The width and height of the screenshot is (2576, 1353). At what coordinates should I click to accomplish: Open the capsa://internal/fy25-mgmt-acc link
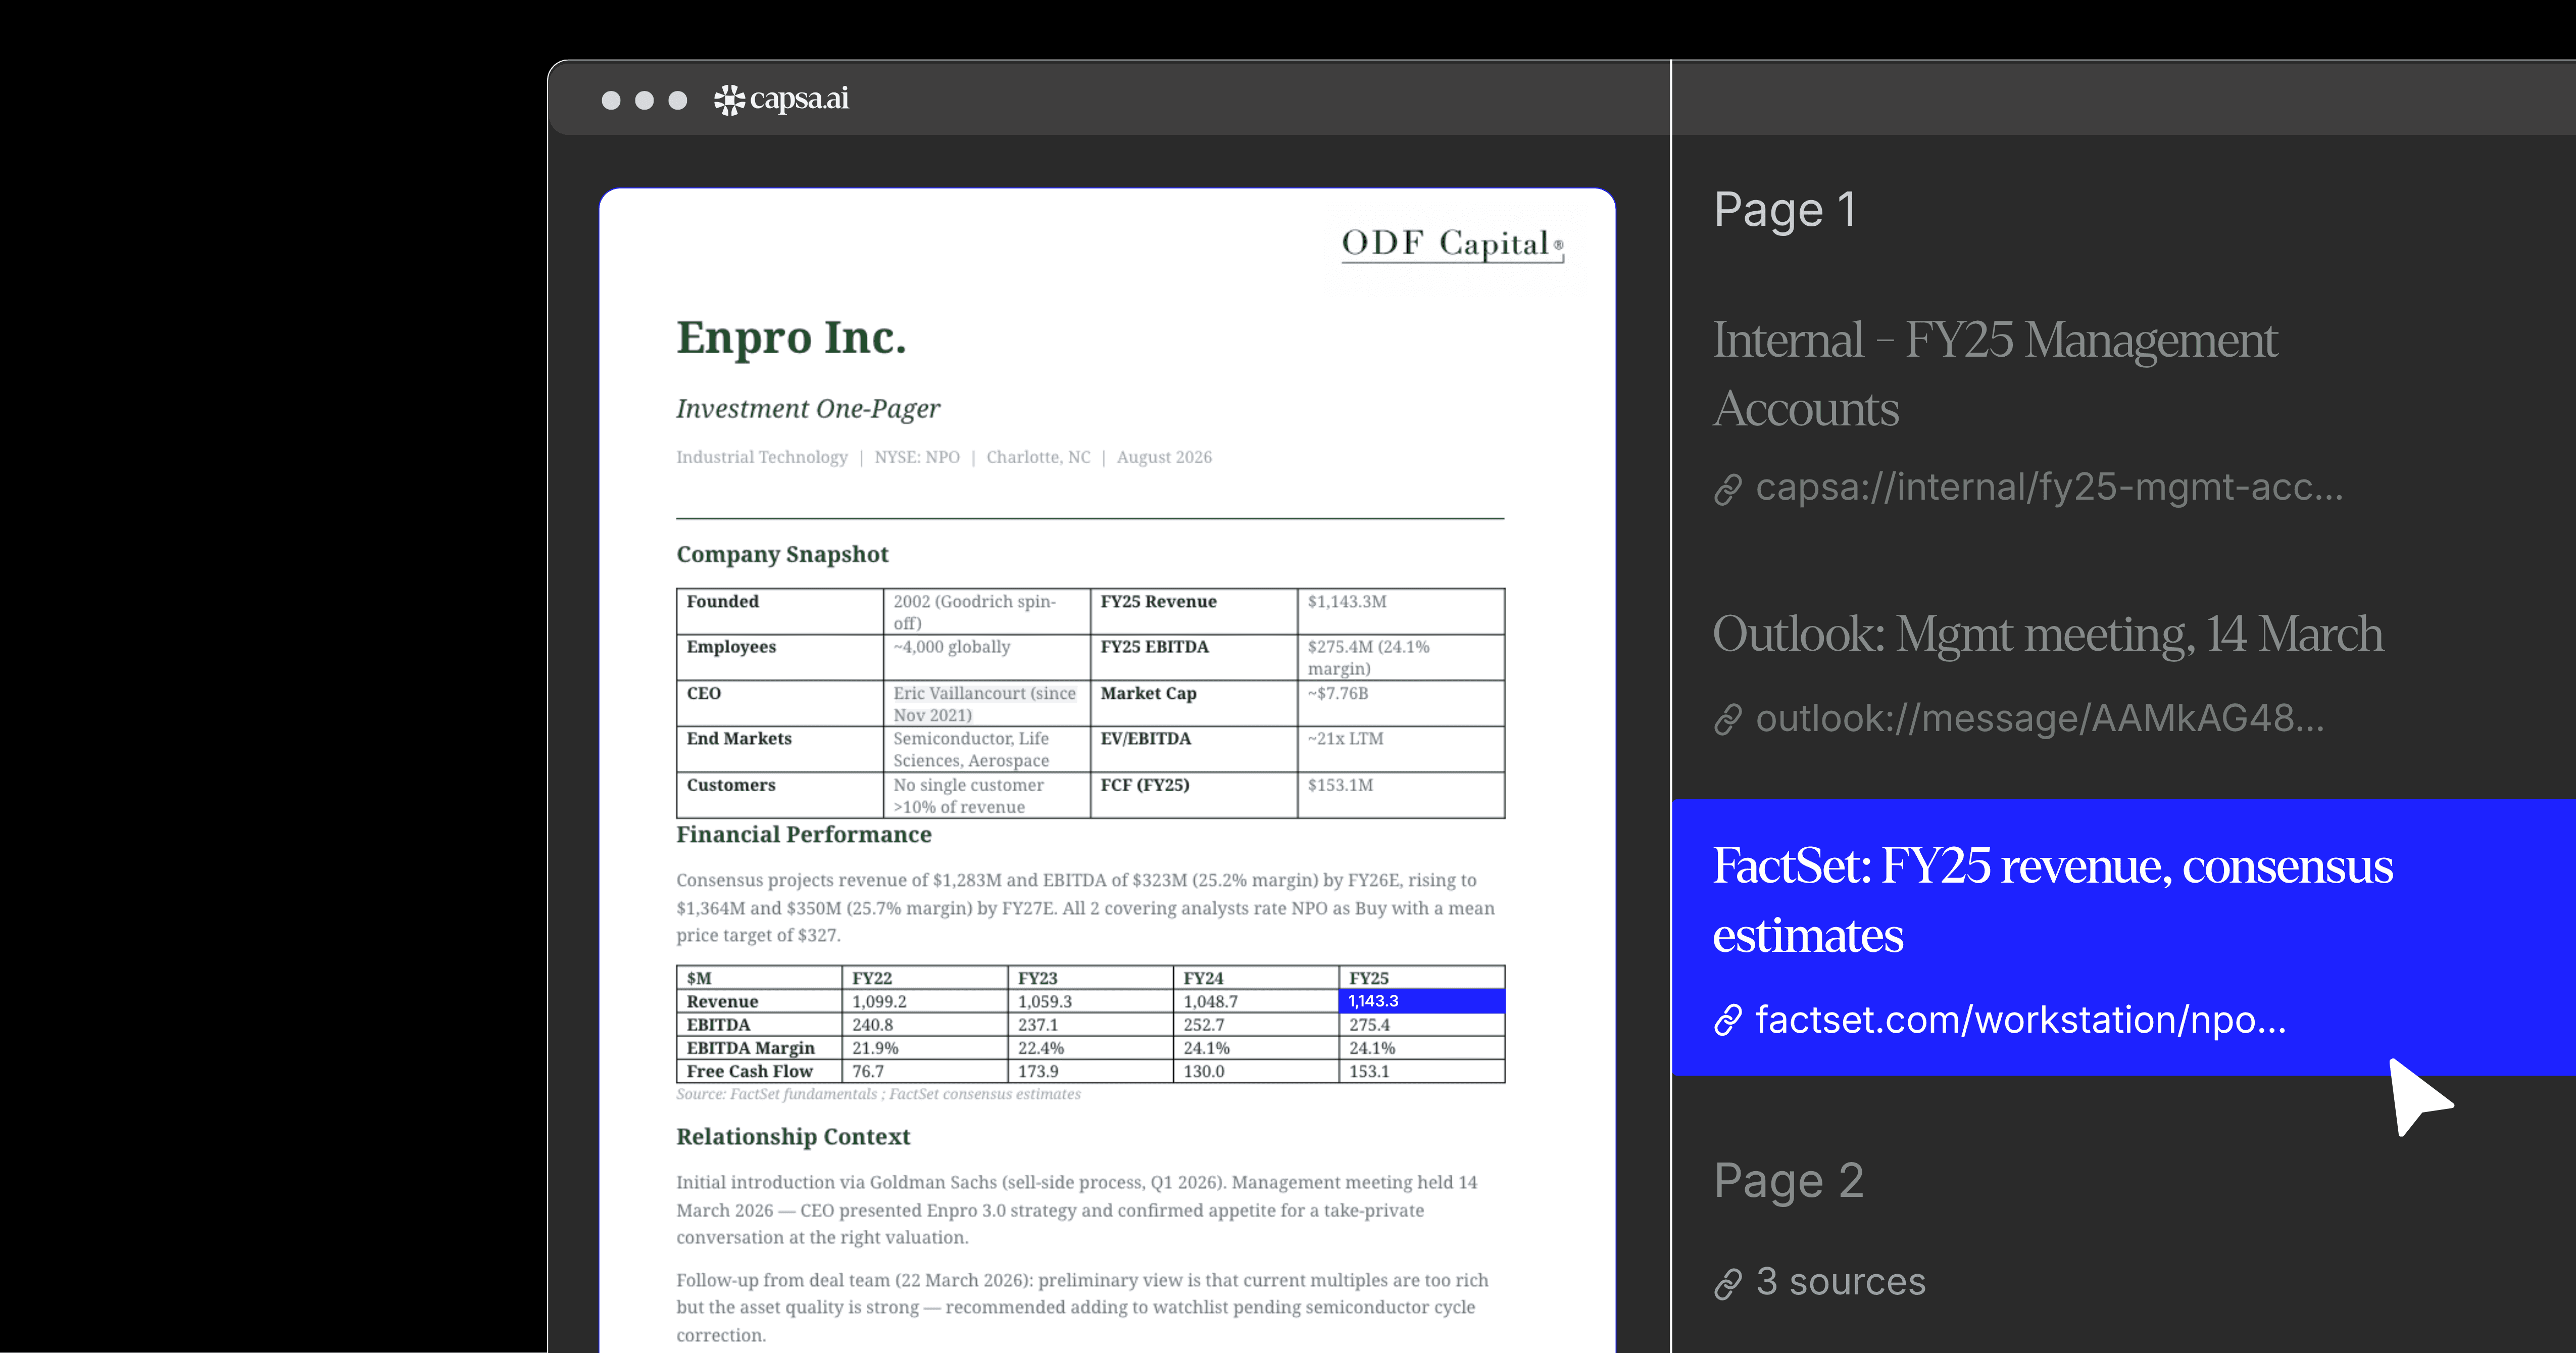(2049, 487)
